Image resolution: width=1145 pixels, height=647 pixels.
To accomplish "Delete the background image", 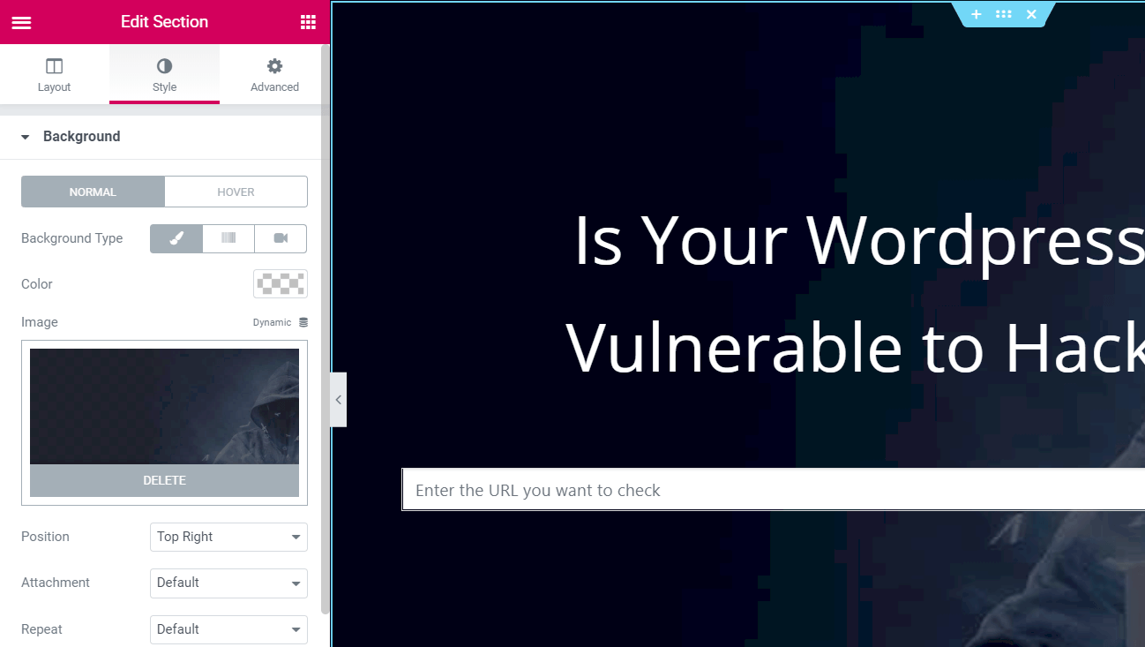I will click(x=164, y=480).
